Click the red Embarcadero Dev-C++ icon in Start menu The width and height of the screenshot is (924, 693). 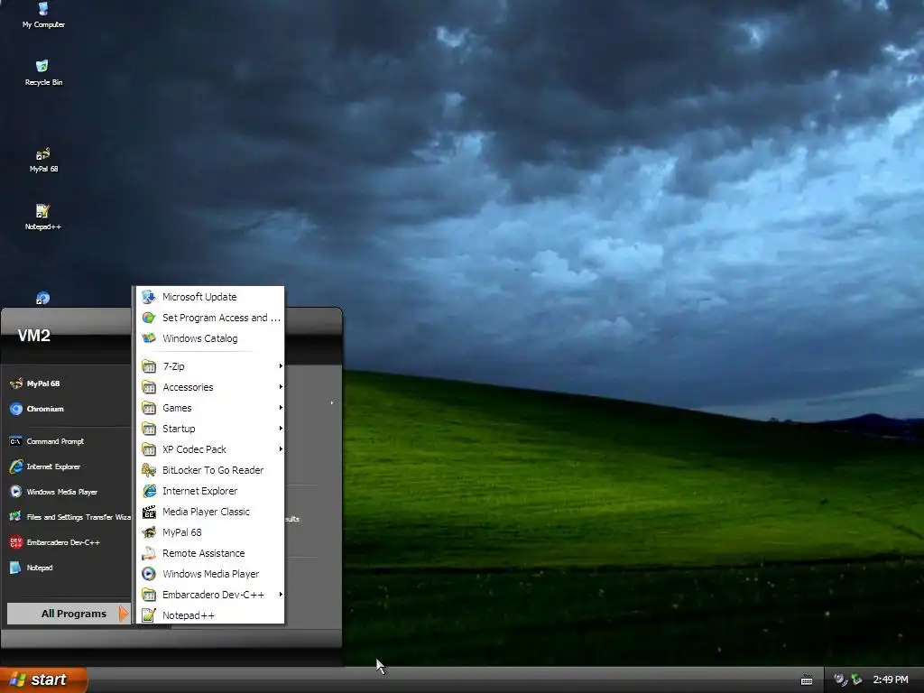(x=16, y=542)
